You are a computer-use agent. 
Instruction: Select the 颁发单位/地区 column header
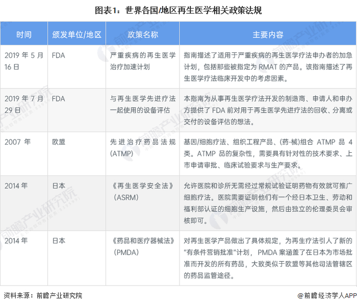76,35
